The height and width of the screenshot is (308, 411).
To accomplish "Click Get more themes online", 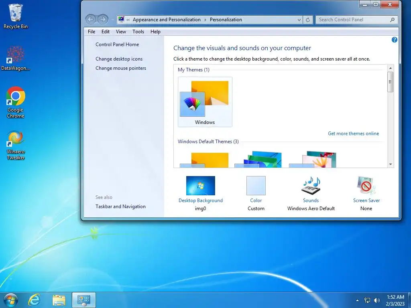I will click(x=353, y=134).
